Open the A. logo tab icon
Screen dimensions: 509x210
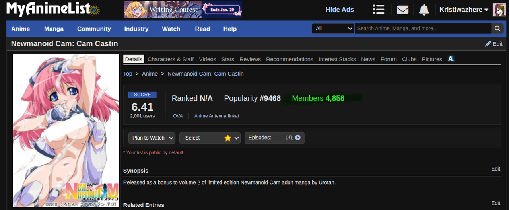(451, 59)
